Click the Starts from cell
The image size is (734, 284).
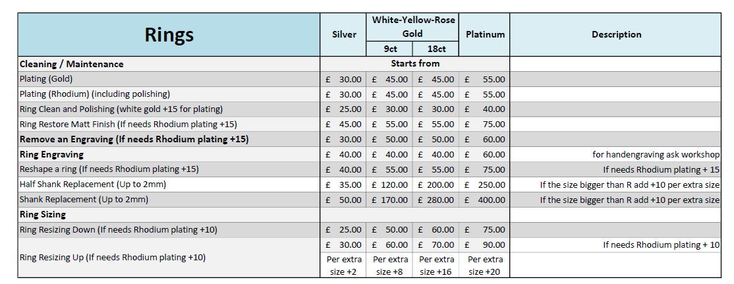[x=414, y=64]
